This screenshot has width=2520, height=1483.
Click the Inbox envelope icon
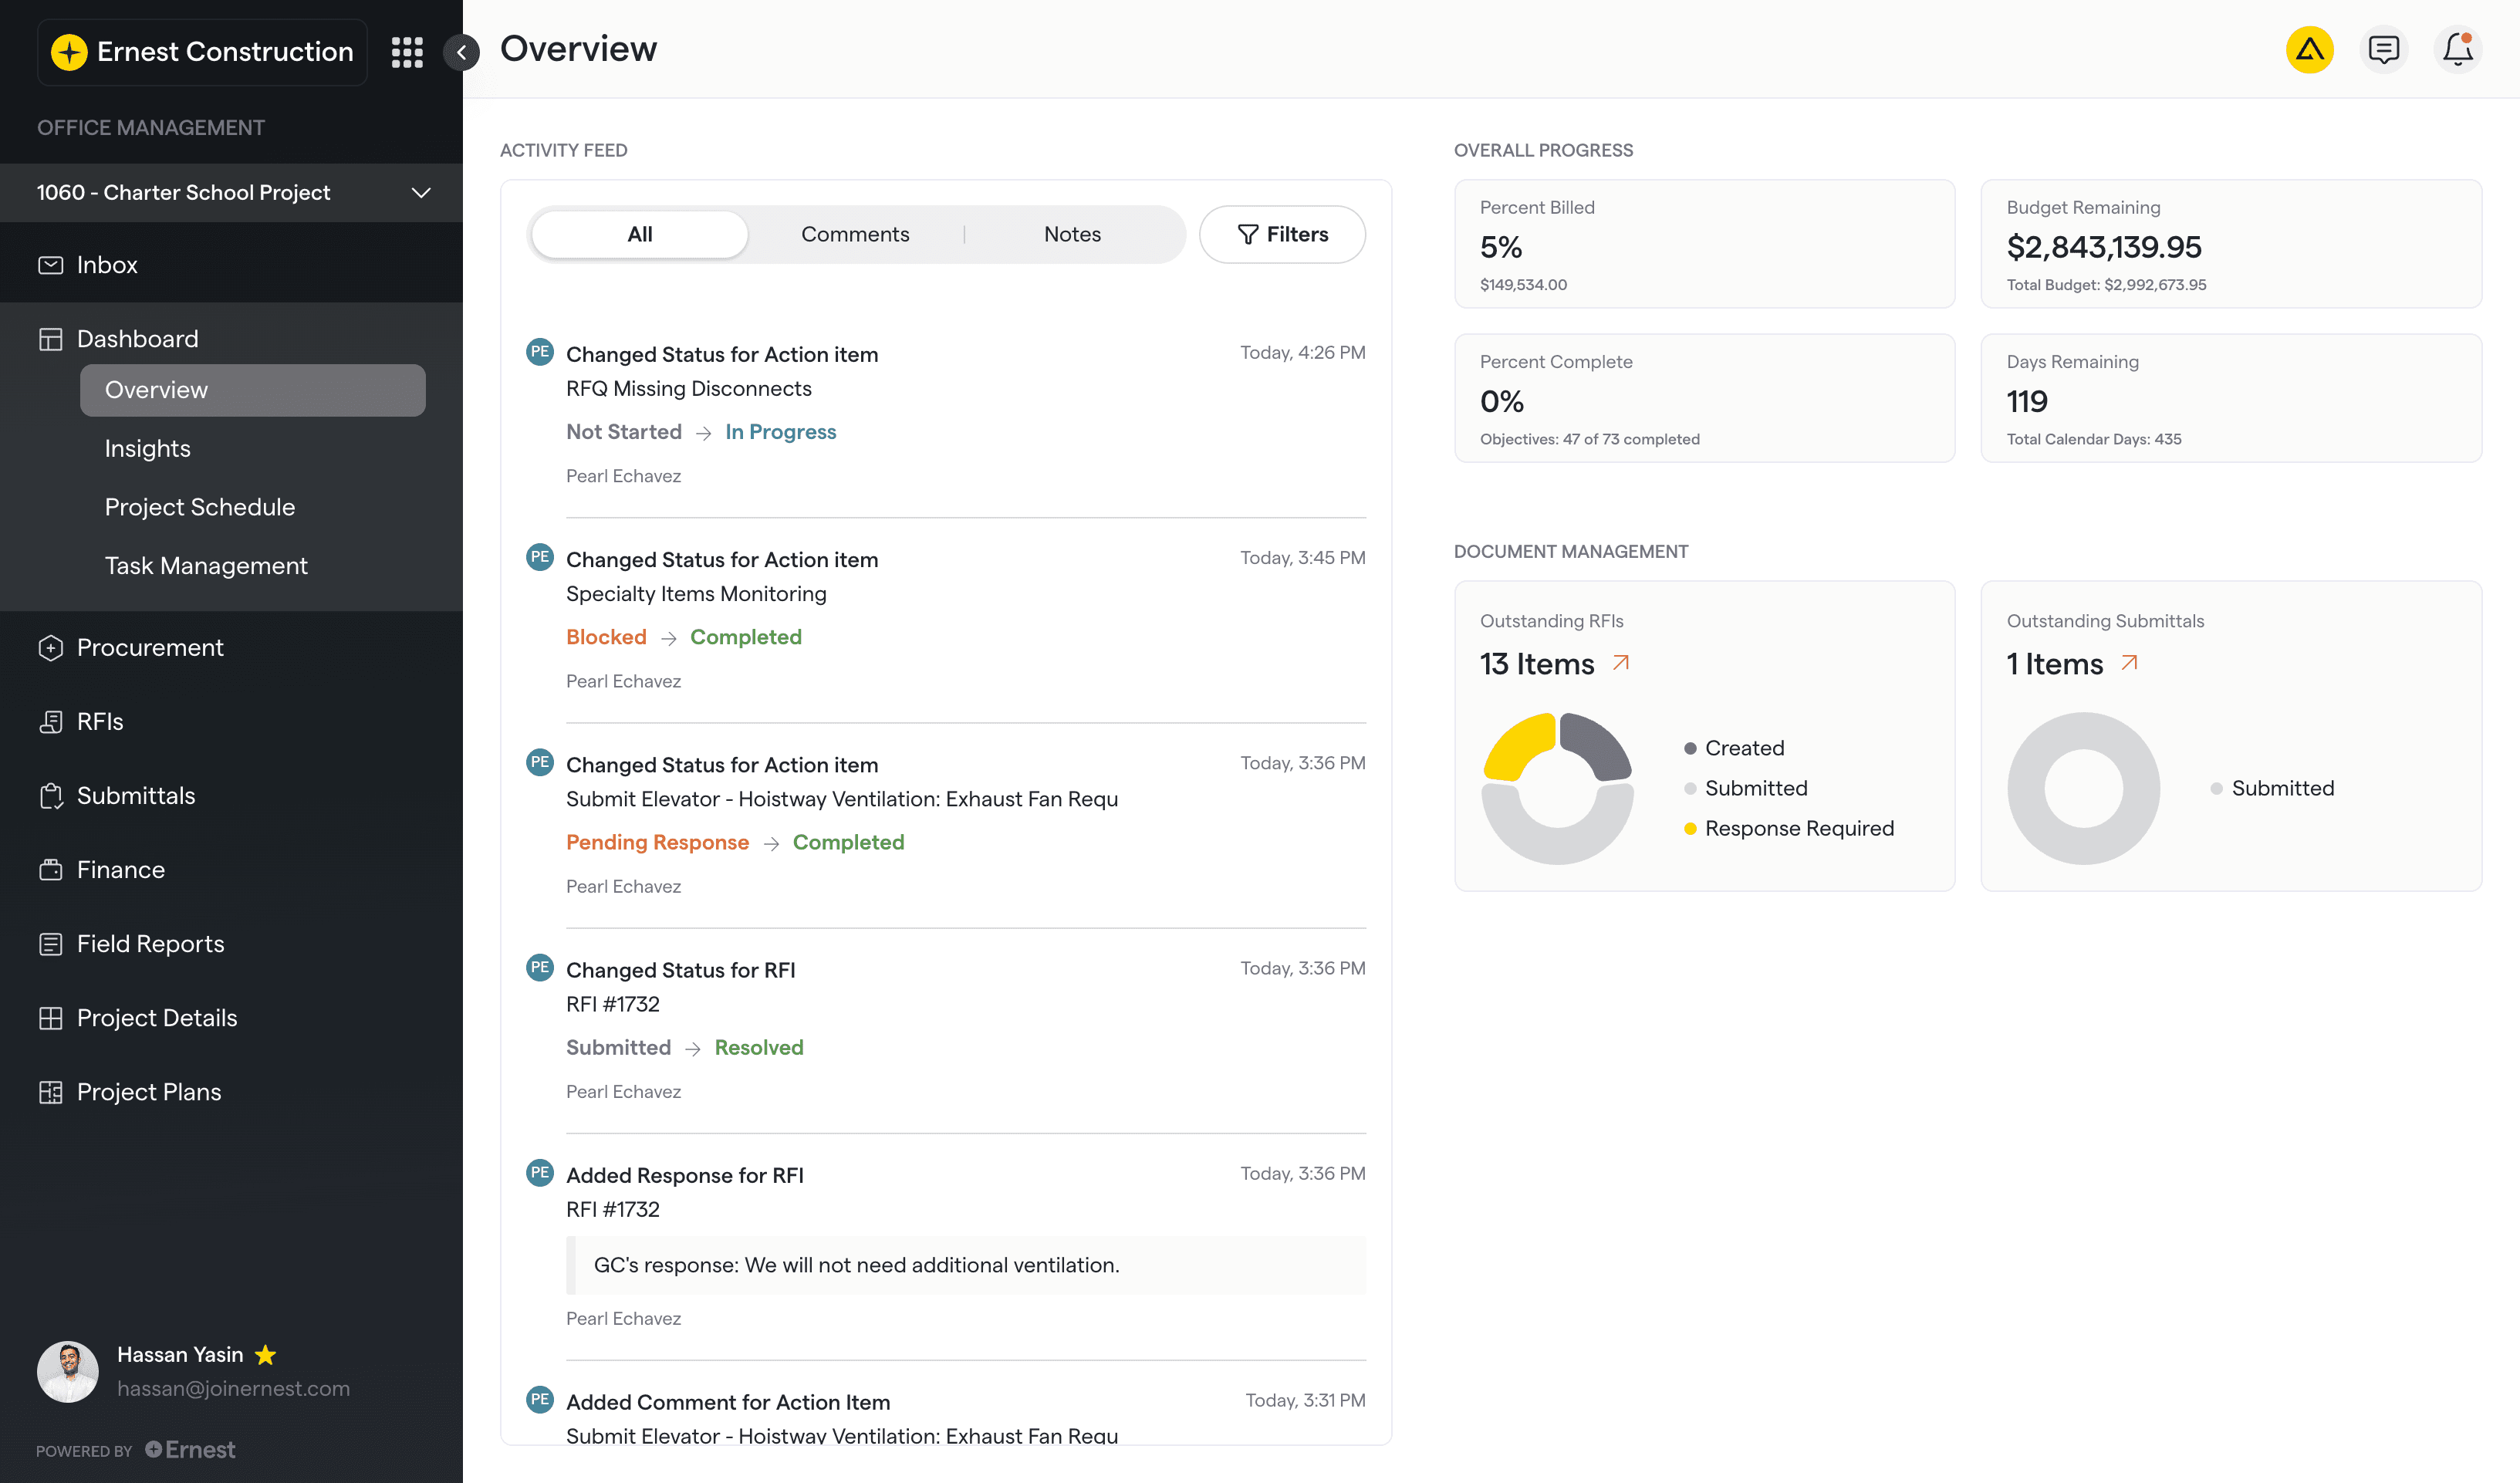point(51,264)
